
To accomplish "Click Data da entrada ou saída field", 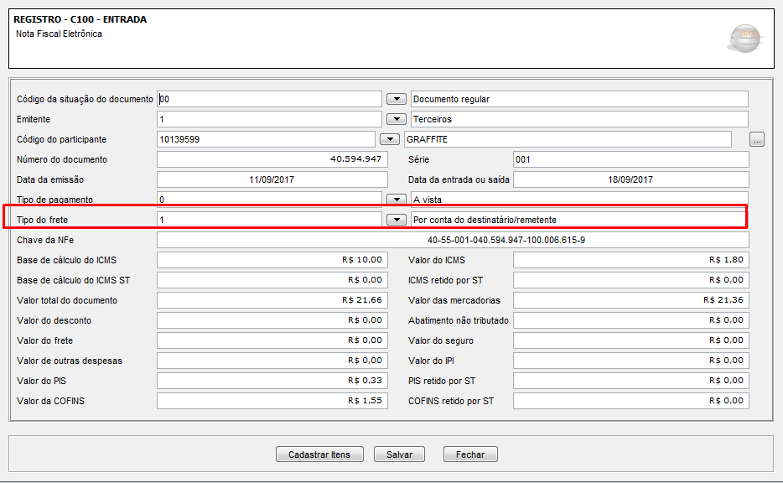I will point(630,179).
